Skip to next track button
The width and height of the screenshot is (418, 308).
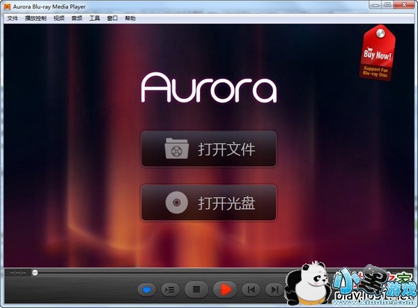tap(274, 289)
